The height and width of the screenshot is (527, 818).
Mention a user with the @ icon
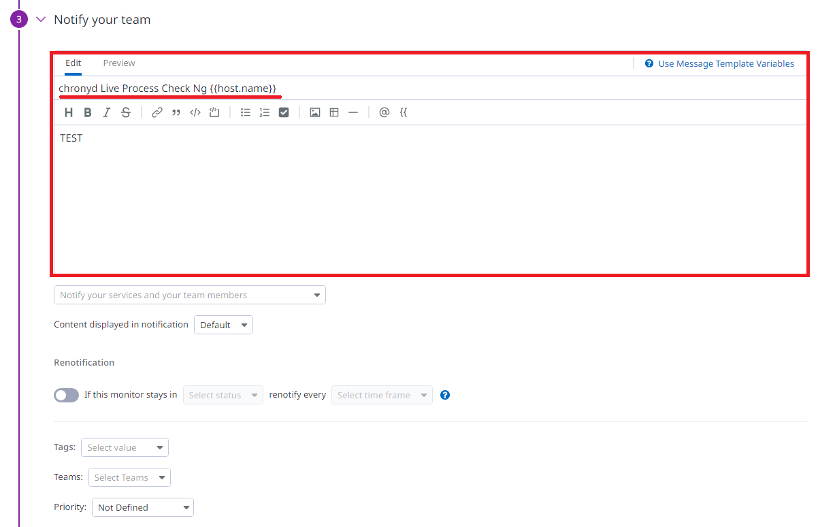(x=384, y=112)
